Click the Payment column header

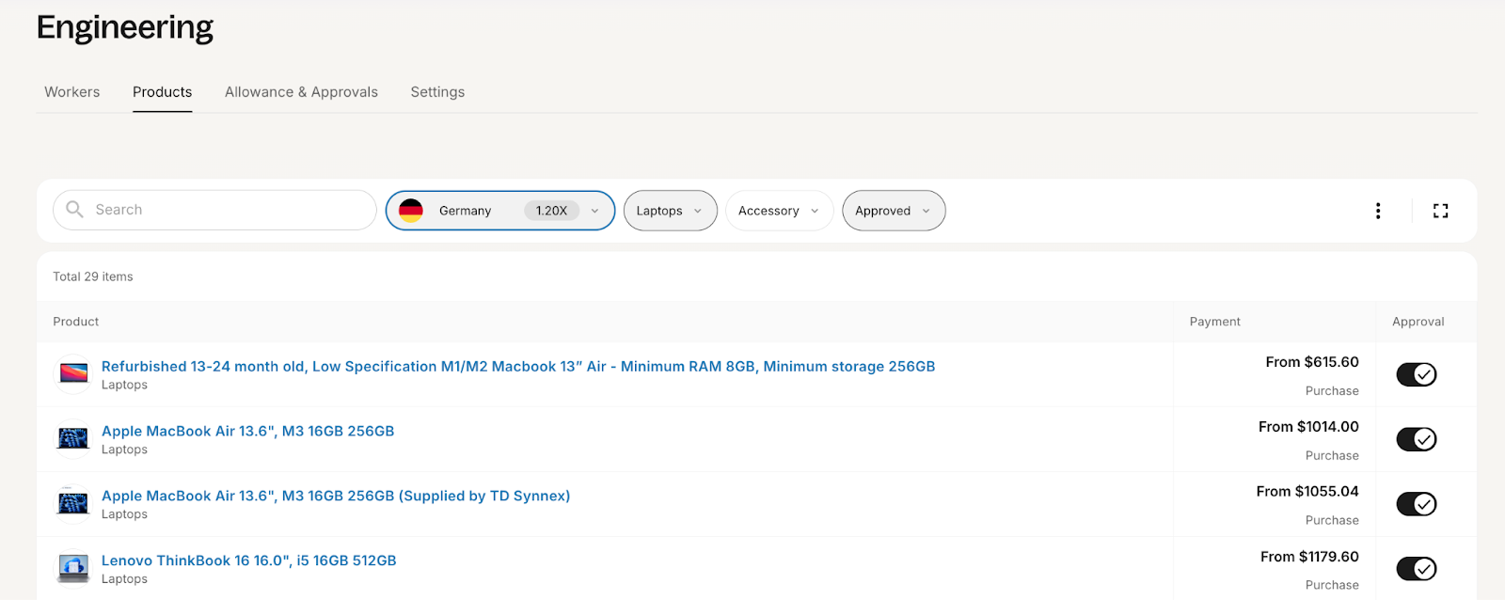coord(1214,322)
